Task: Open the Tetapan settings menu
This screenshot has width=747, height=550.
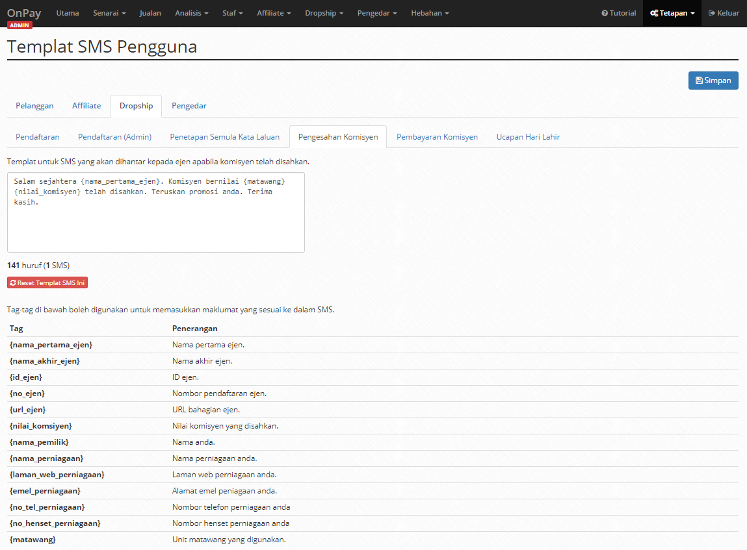Action: (x=672, y=14)
